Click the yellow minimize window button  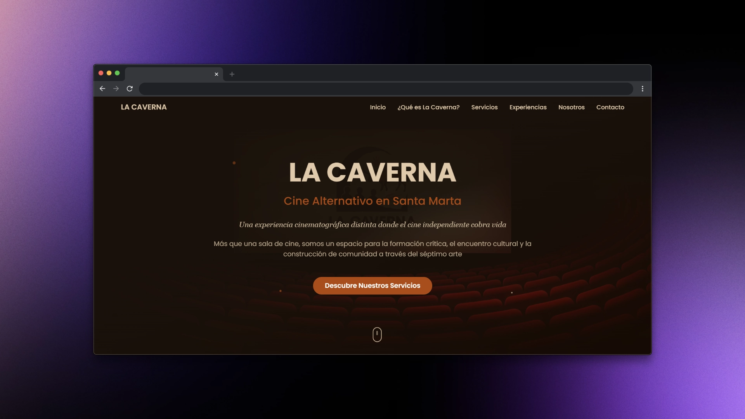pos(109,73)
